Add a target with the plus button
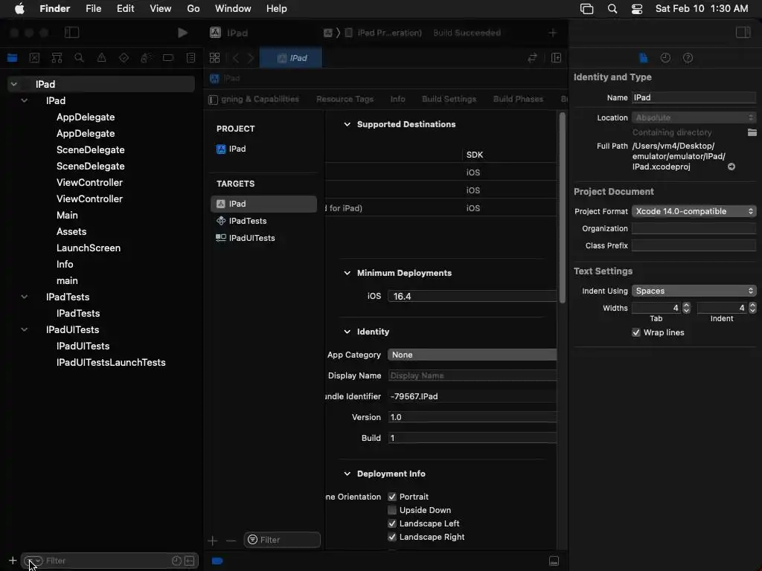Viewport: 762px width, 571px height. pyautogui.click(x=212, y=541)
